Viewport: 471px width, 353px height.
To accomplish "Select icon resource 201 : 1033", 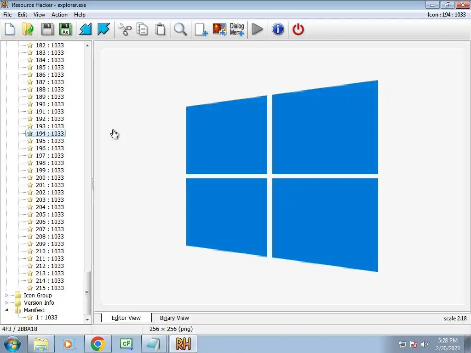I will coord(50,185).
